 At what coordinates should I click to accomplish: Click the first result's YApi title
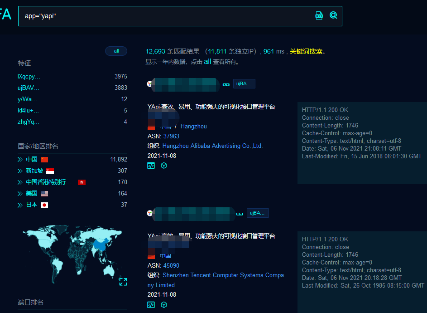(x=211, y=107)
